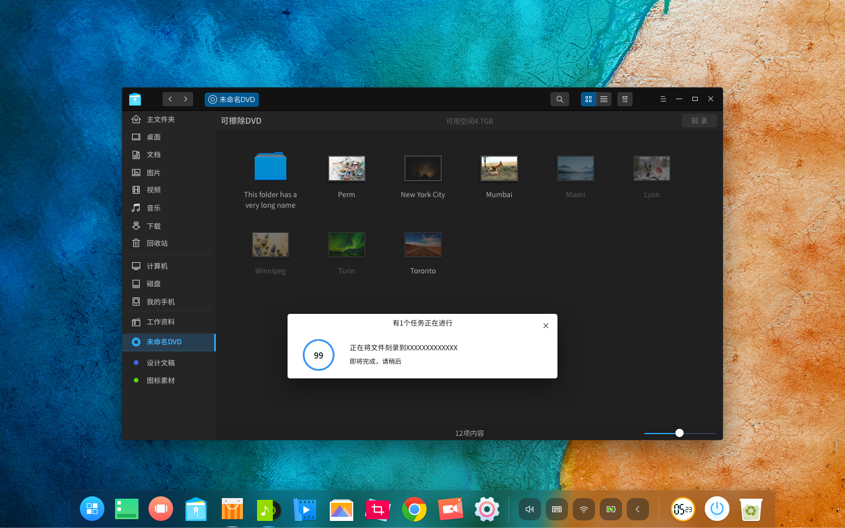
Task: Click the 可用空间4.7GB label
Action: pos(469,121)
